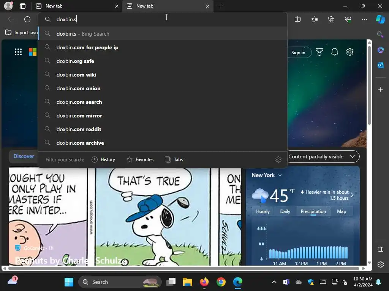The width and height of the screenshot is (389, 291).
Task: Open the search filter settings gear
Action: (278, 160)
